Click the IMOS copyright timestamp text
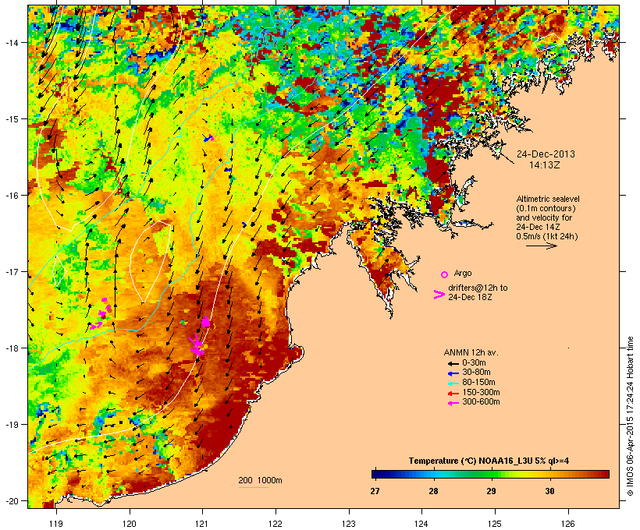The height and width of the screenshot is (530, 640). (630, 416)
